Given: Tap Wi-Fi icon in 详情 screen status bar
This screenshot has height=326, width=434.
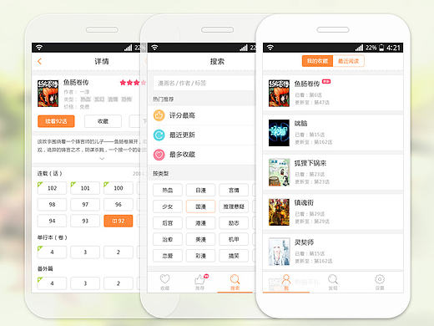Looking at the screenshot, I should 39,48.
